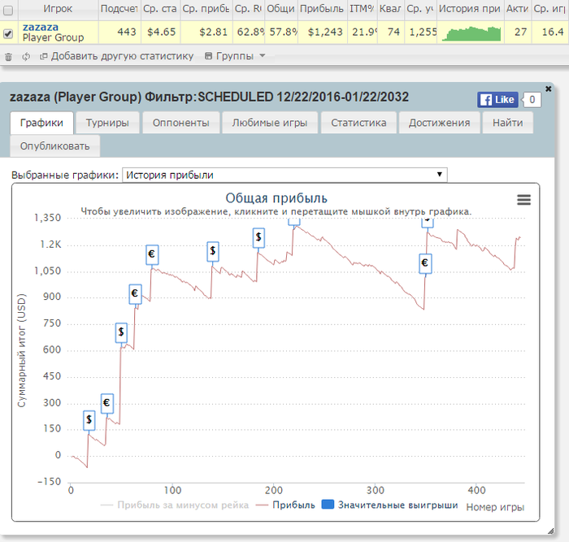Click the profit history sparkline thumbnail
The image size is (569, 542).
(x=471, y=33)
